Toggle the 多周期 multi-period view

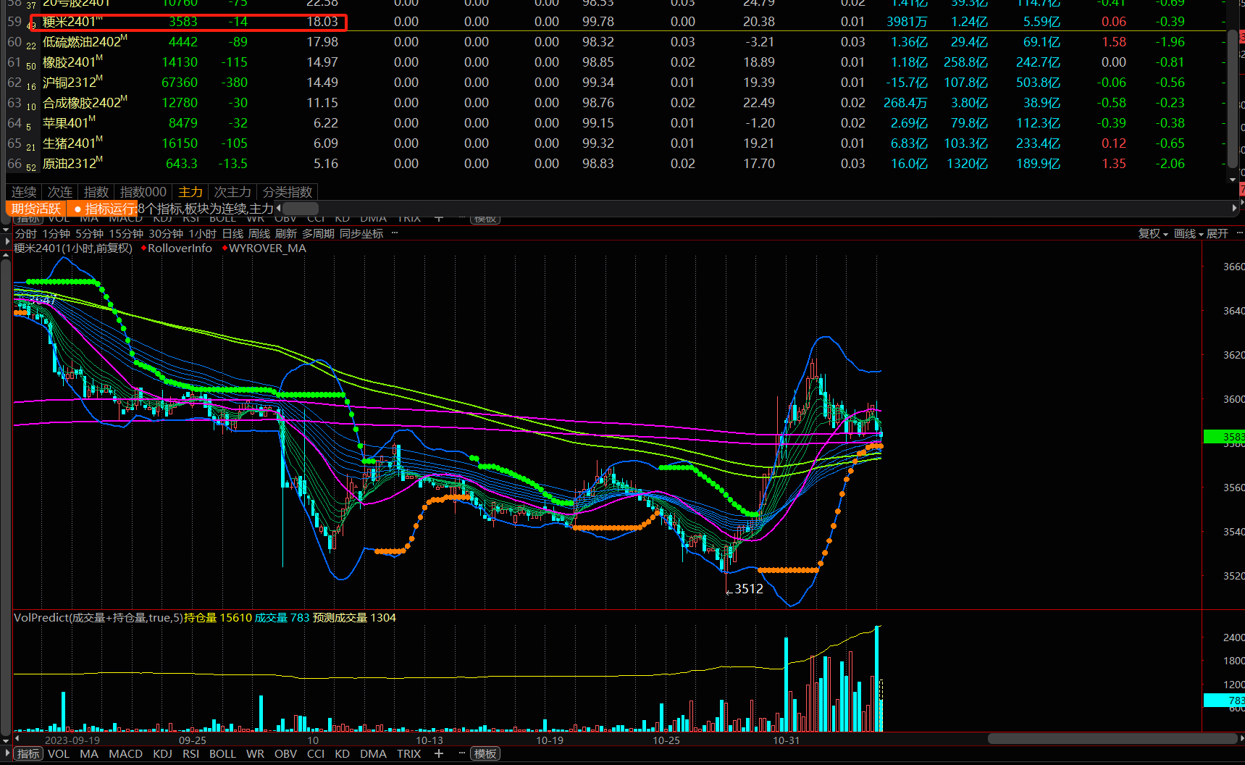tap(318, 233)
